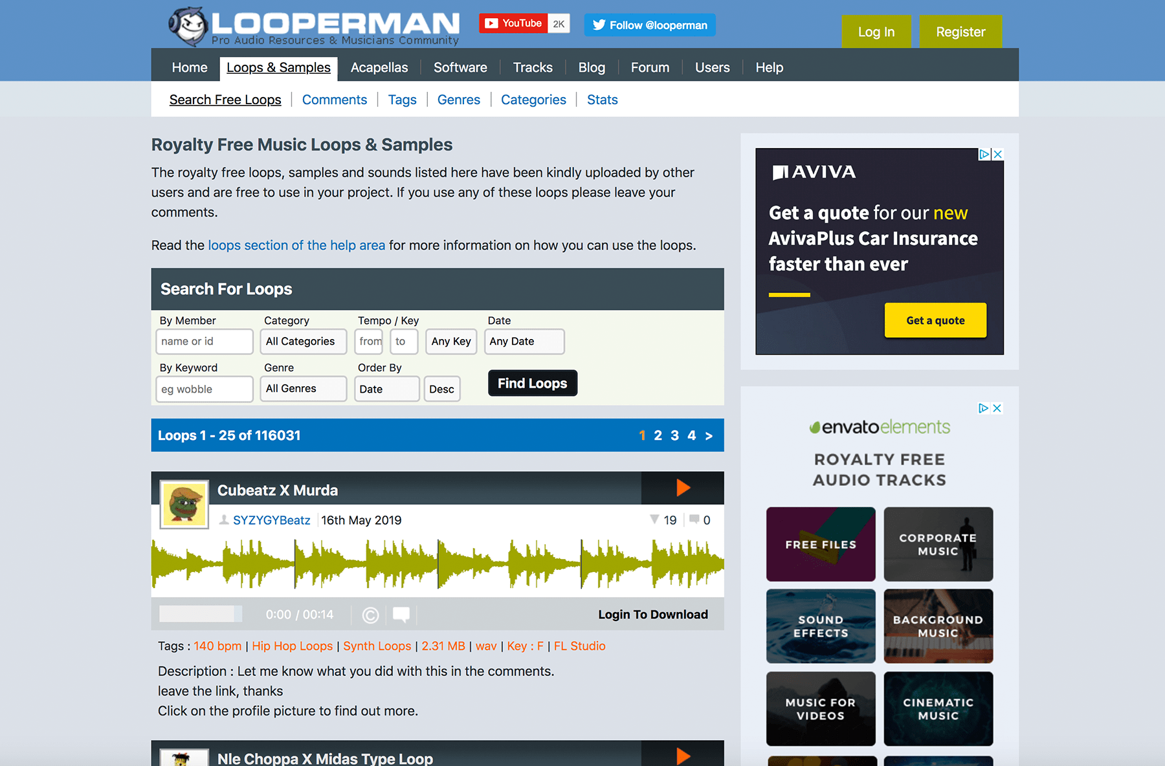Click the comments count icon showing 0
The height and width of the screenshot is (766, 1165).
(694, 520)
